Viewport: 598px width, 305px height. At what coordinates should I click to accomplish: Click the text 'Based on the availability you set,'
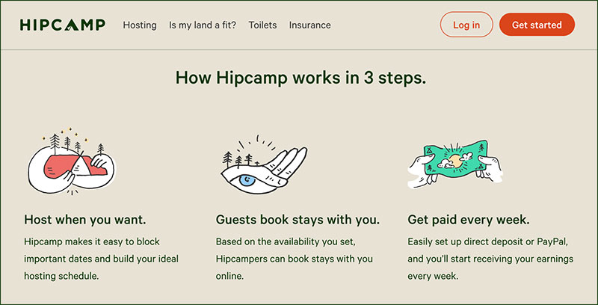click(286, 241)
